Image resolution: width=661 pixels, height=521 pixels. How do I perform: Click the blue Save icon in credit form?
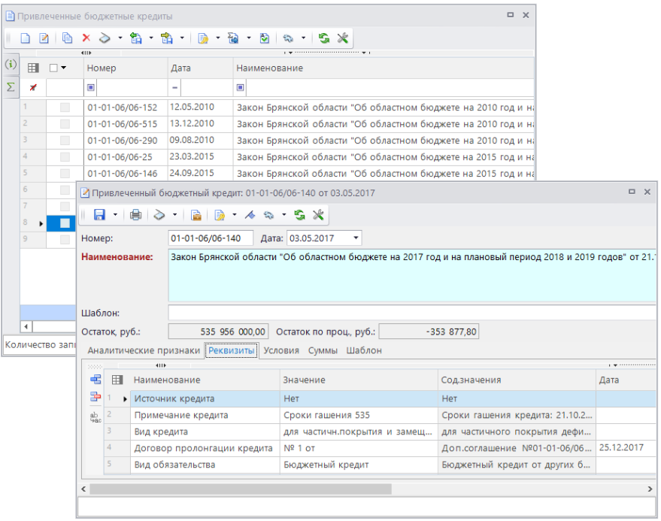pyautogui.click(x=99, y=215)
